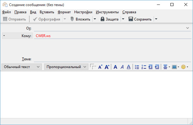Screen dimensions: 193x125
Task: Increase font size with larger A icon
Action: (107, 67)
